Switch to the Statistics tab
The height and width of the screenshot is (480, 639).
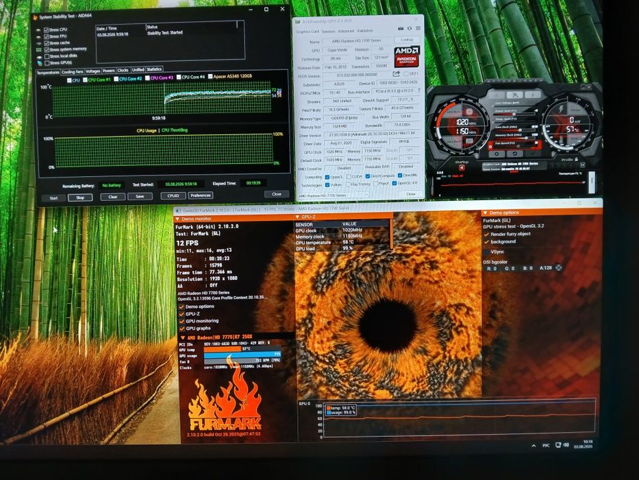click(154, 69)
